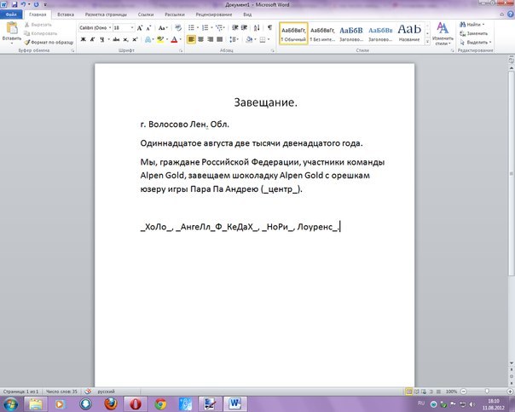The height and width of the screenshot is (412, 515).
Task: Switch to the Вставка ribbon tab
Action: (65, 15)
